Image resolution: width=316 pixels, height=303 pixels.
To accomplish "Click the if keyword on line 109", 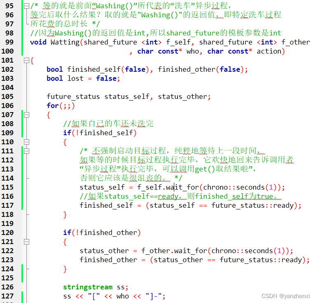I will point(67,133).
